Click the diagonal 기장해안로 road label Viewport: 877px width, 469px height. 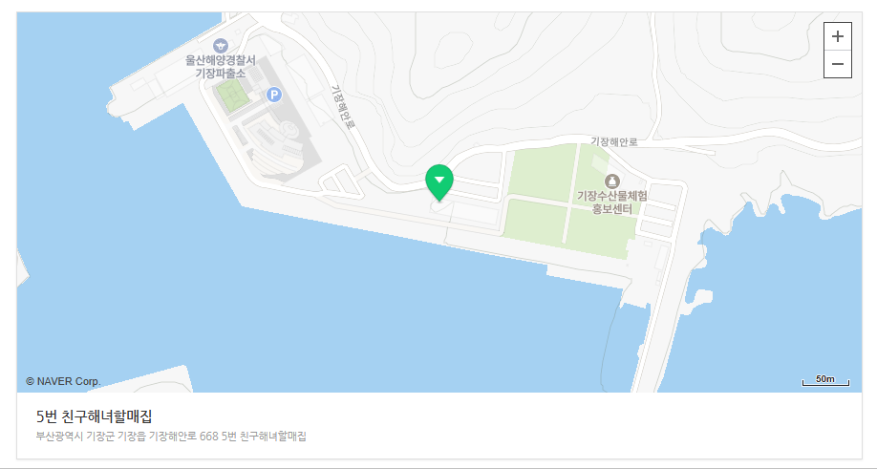(343, 107)
